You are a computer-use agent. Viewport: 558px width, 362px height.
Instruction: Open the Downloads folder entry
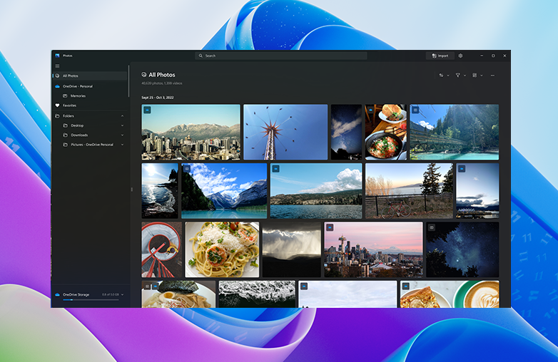tap(90, 135)
